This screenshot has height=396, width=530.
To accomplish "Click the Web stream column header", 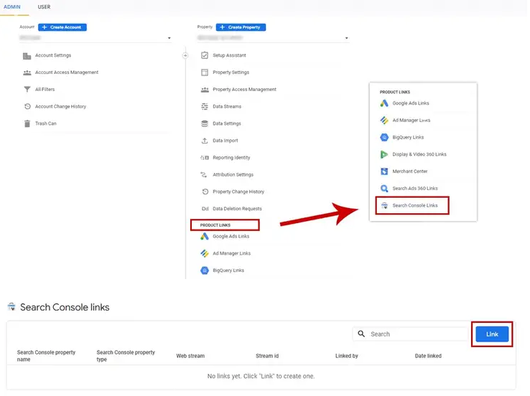I will coord(190,356).
